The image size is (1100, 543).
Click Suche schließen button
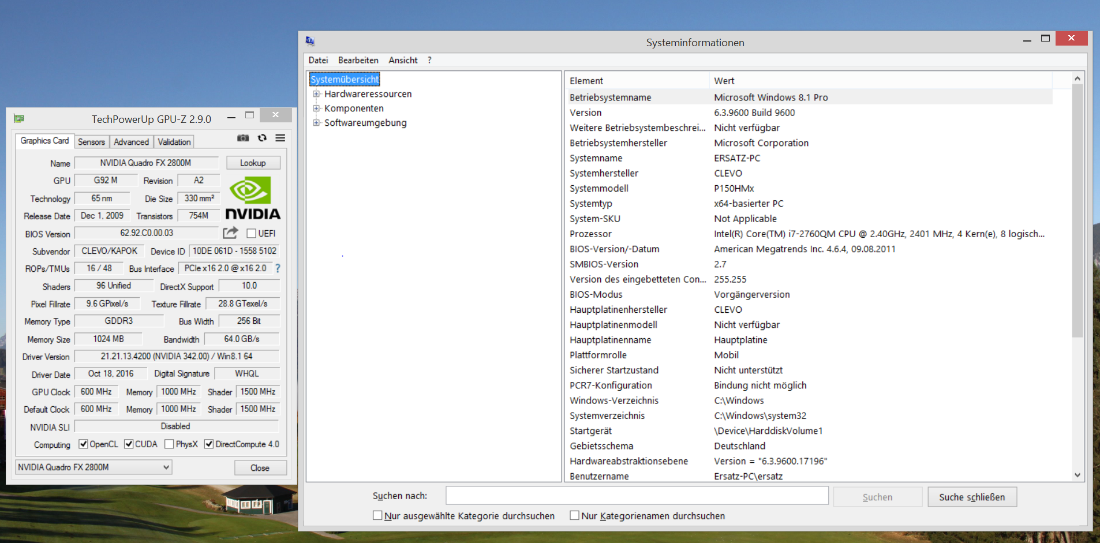tap(972, 497)
